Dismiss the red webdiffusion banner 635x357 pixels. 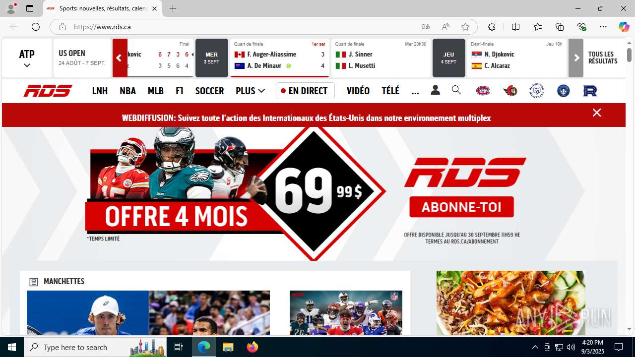tap(597, 113)
